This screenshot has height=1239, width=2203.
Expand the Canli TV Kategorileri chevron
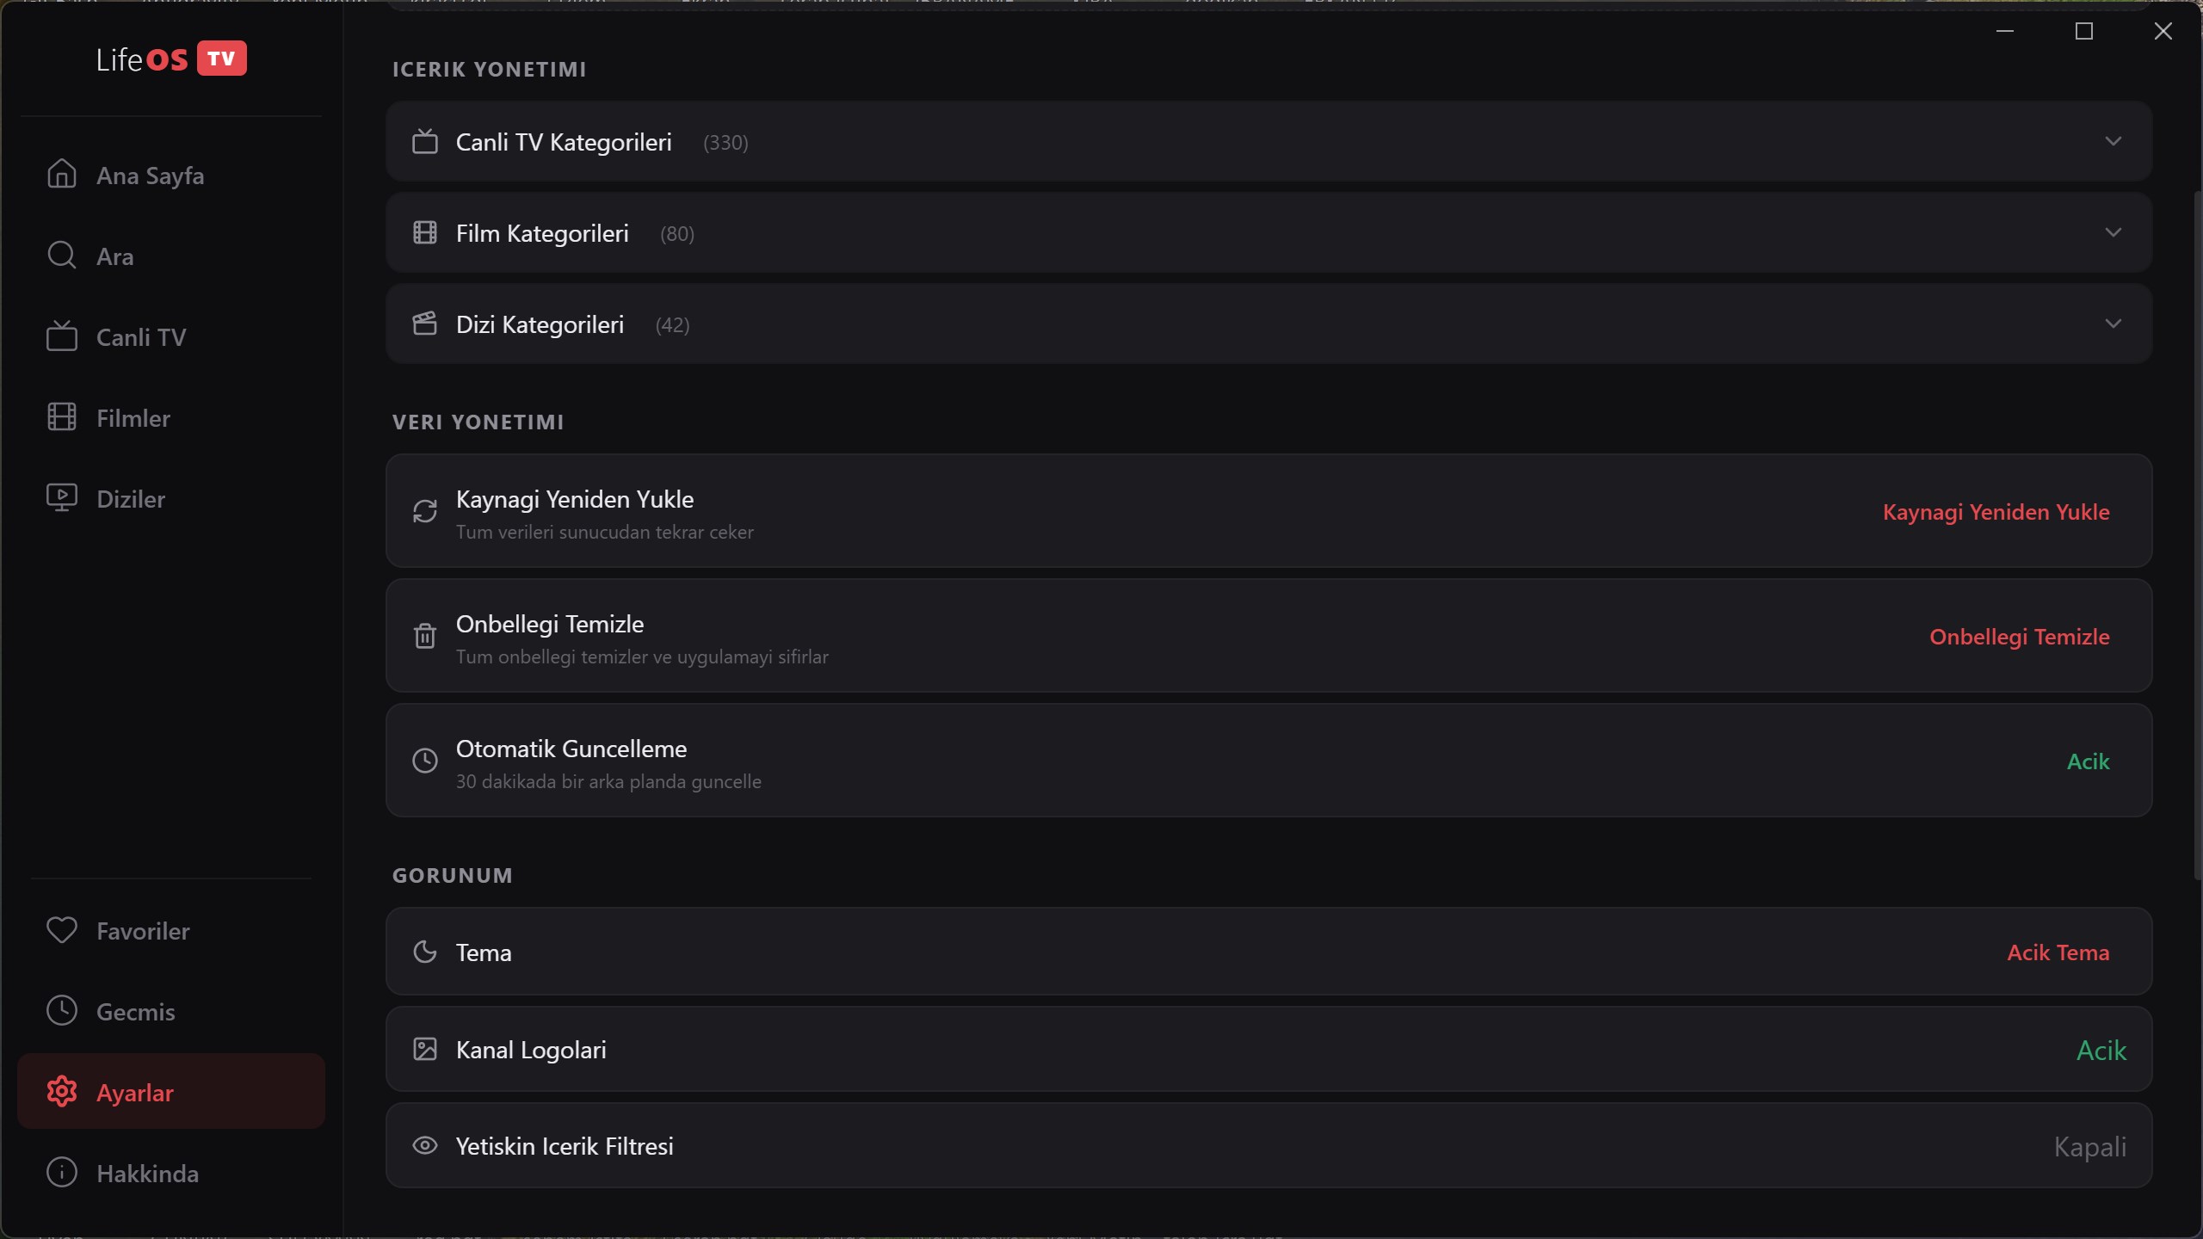[x=2114, y=141]
